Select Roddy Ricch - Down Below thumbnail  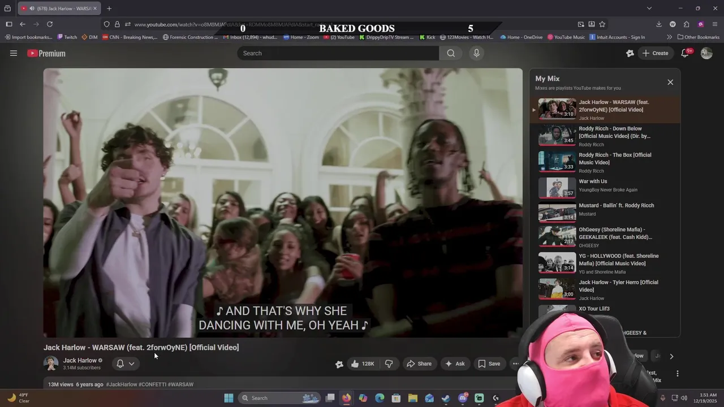557,135
